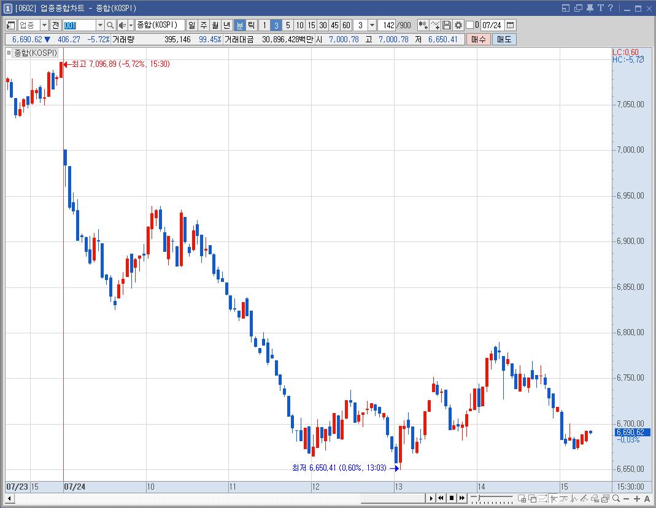Expand the minute interval value dropdown
The height and width of the screenshot is (508, 656).
372,25
